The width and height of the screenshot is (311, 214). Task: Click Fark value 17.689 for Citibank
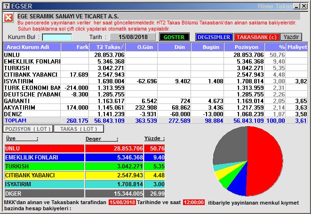coord(79,75)
